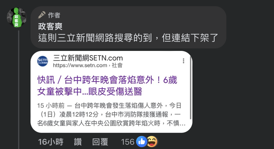Screen dimensions: 274x149
Task: Click 回覆 to reply to comment
Action: 100,142
